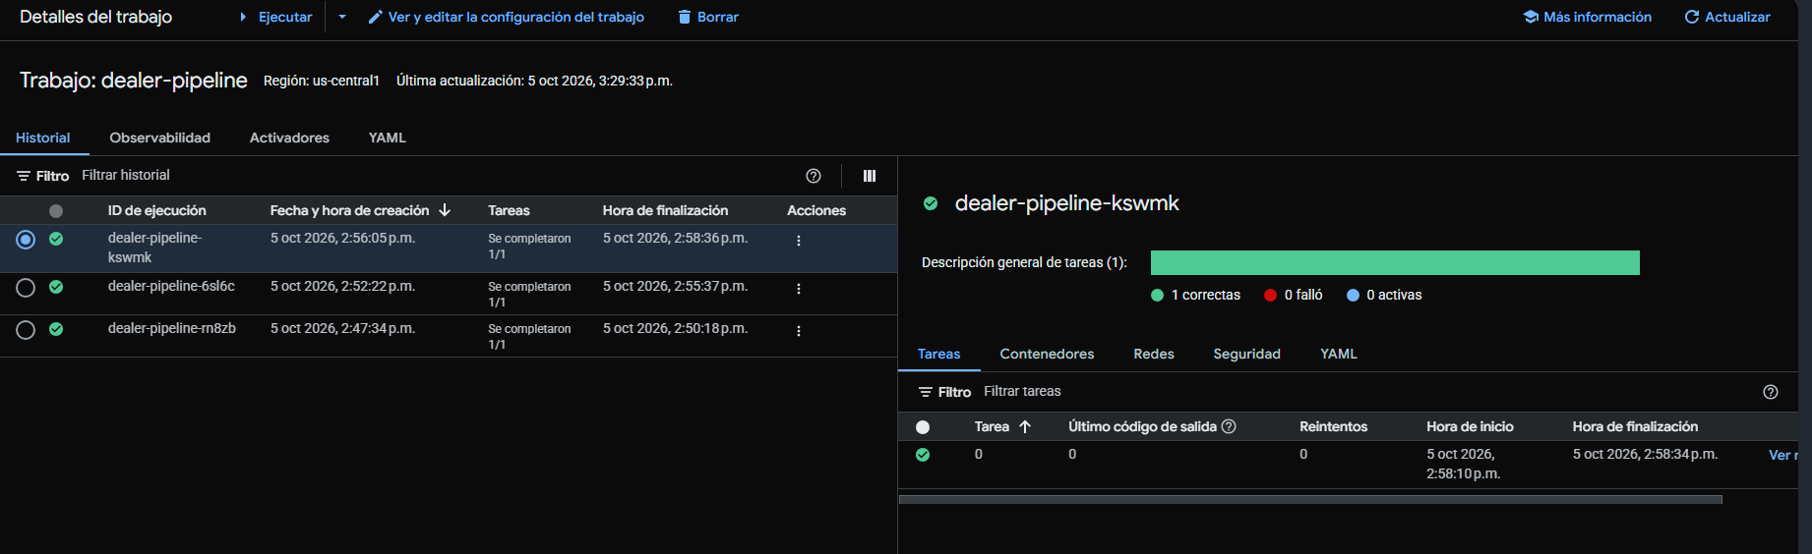Click green status icon of dealer-pipeline-kswmk row
The width and height of the screenshot is (1812, 554).
(x=56, y=239)
